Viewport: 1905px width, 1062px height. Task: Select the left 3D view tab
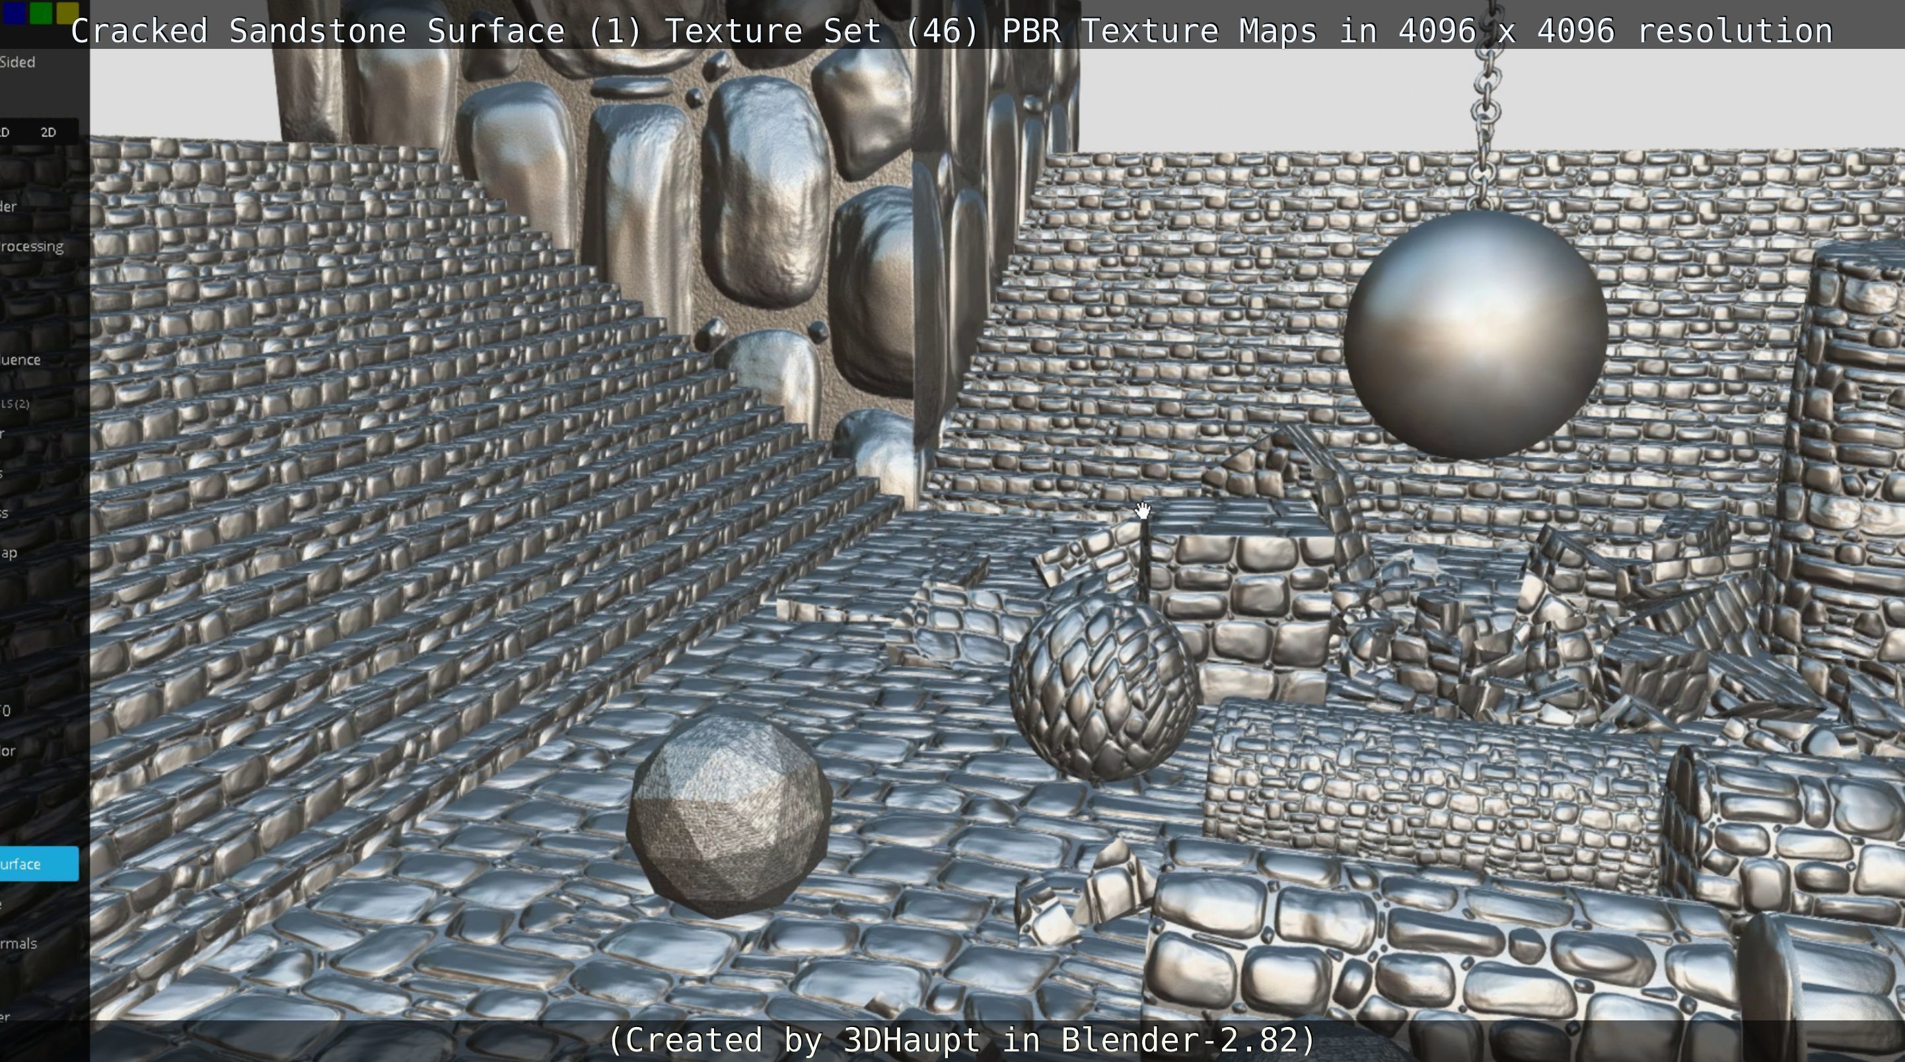point(6,132)
